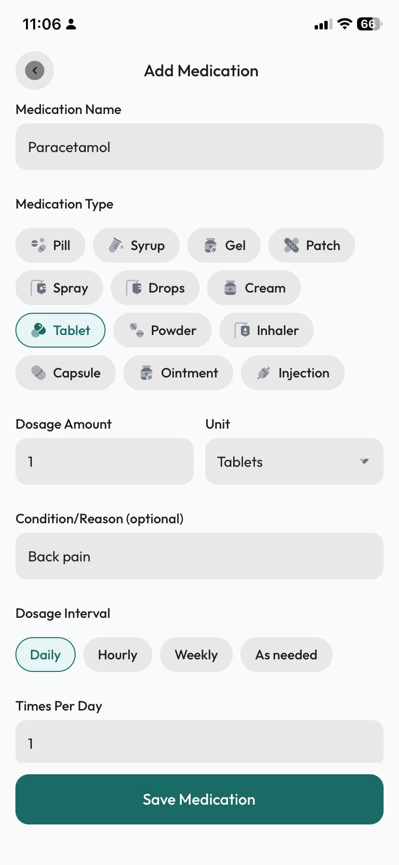This screenshot has width=399, height=865.
Task: Open the Unit dropdown arrow
Action: point(364,461)
